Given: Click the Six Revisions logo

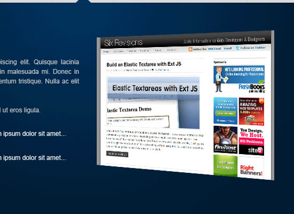Looking at the screenshot, I should [123, 42].
